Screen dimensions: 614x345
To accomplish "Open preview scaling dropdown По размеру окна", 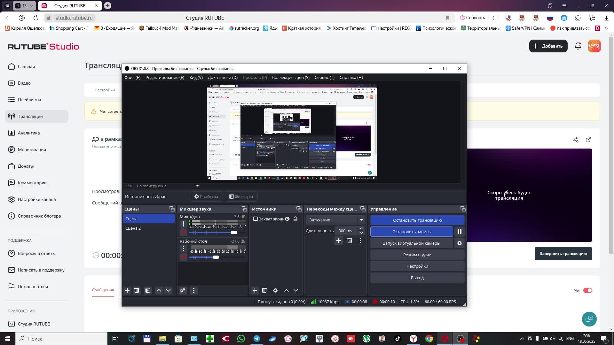I will [x=168, y=186].
